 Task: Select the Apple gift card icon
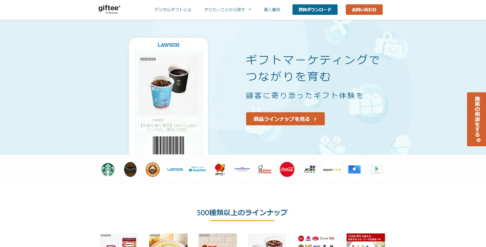[x=354, y=170]
